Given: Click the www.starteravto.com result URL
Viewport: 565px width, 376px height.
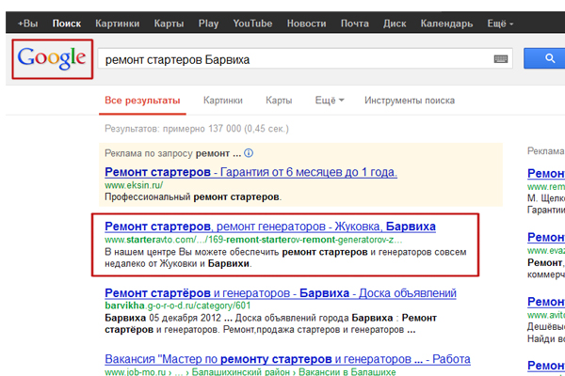Looking at the screenshot, I should pos(253,240).
